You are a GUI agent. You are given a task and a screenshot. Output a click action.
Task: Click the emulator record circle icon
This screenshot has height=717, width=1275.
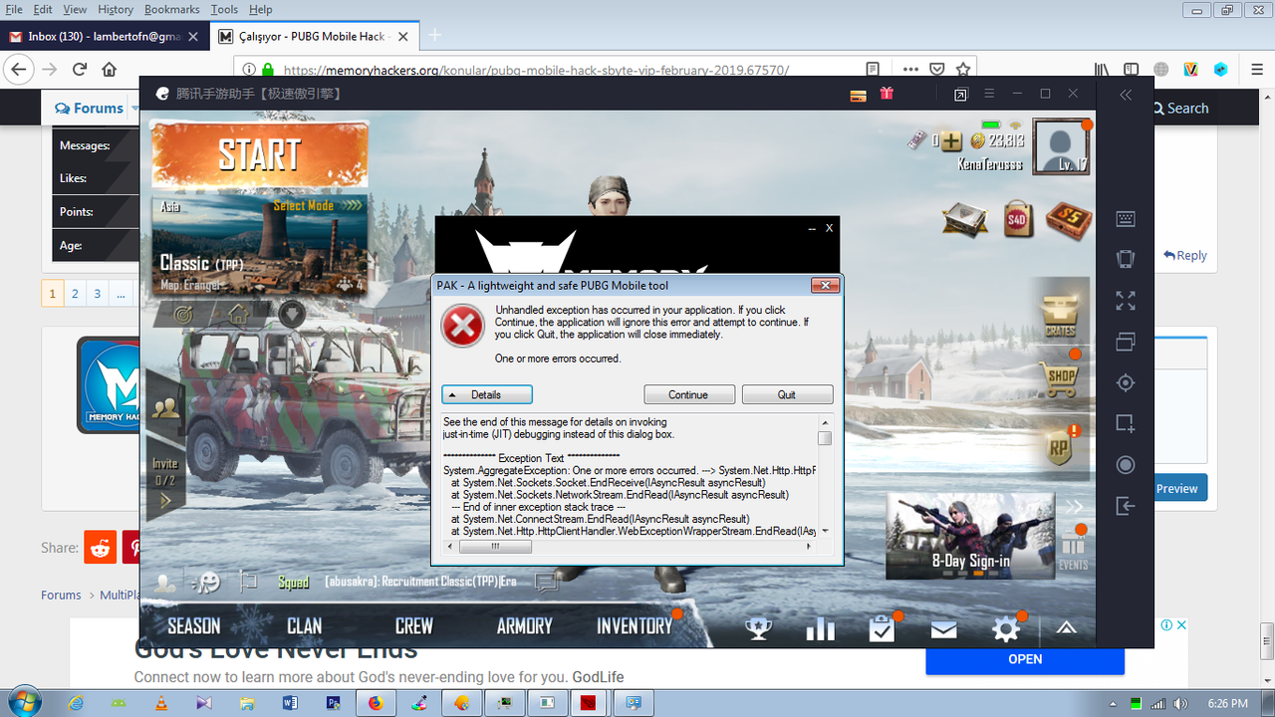click(x=1126, y=465)
